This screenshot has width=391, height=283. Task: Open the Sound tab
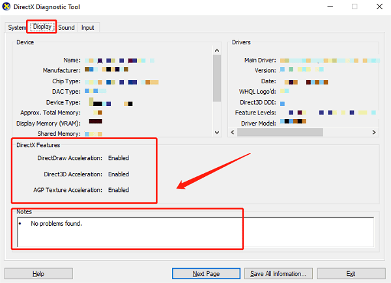click(x=66, y=27)
